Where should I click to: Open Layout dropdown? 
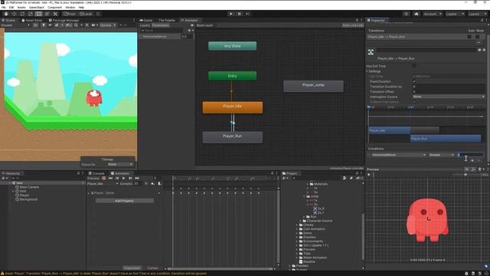click(x=477, y=14)
